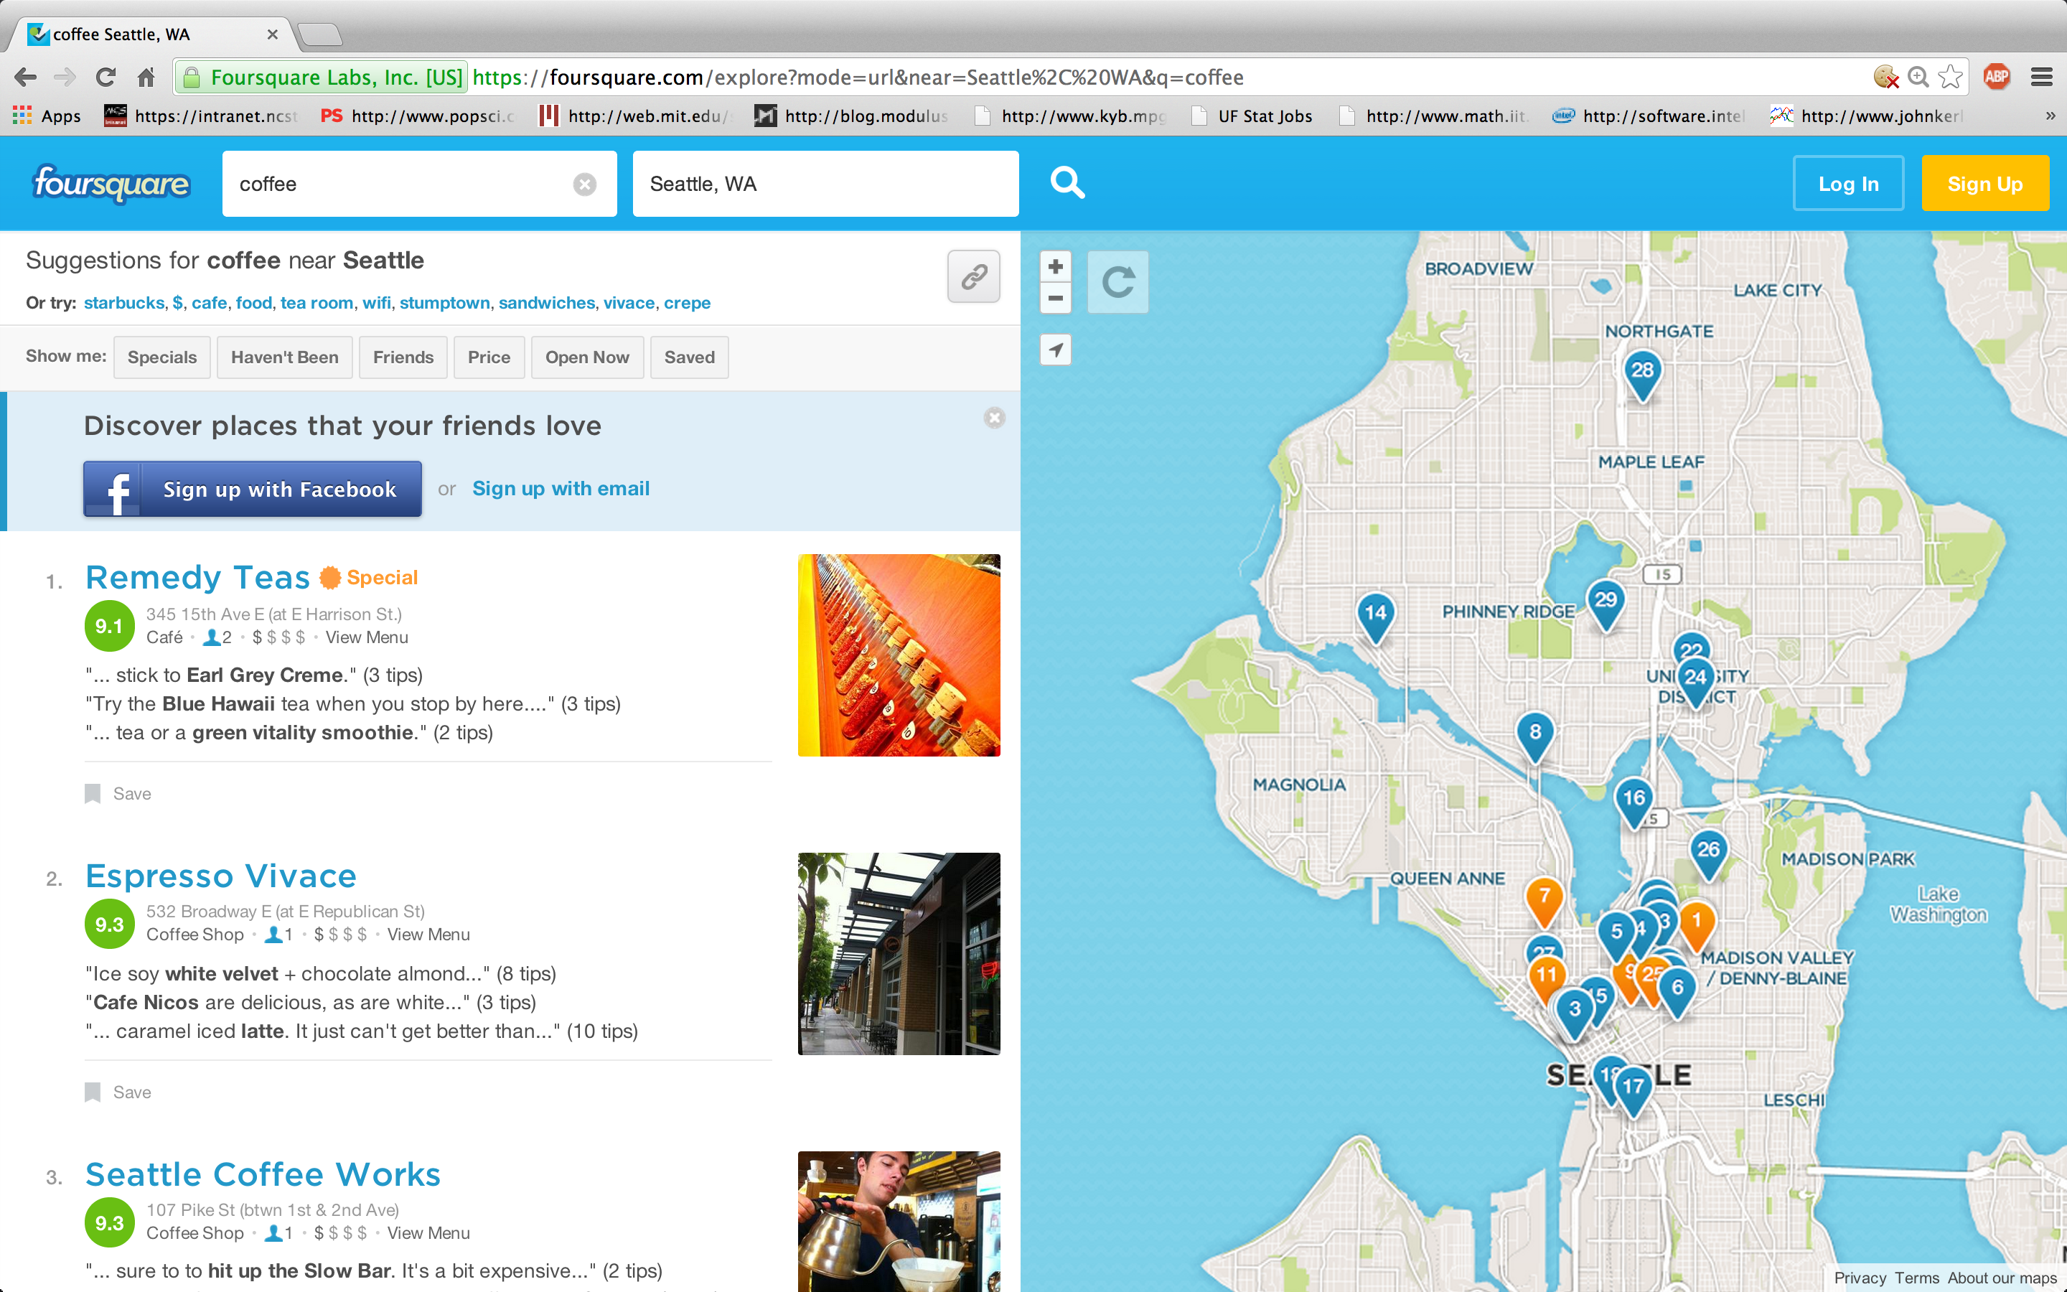The image size is (2067, 1292).
Task: Zoom out on the map
Action: pyautogui.click(x=1056, y=298)
